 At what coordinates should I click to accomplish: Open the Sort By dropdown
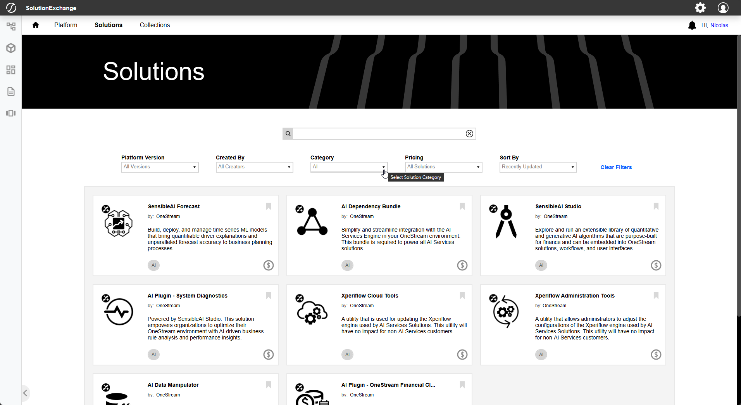pyautogui.click(x=538, y=167)
